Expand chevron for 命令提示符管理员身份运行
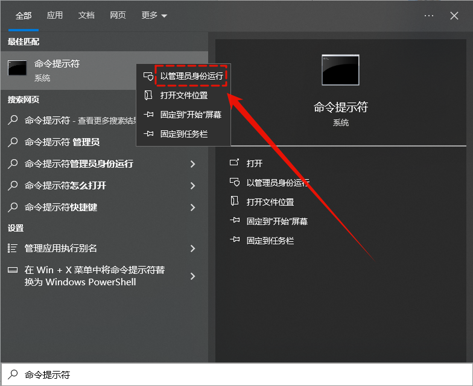This screenshot has height=386, width=473. tap(193, 164)
